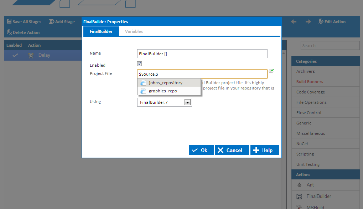Select the Flow Control category
The image size is (363, 209).
point(325,113)
